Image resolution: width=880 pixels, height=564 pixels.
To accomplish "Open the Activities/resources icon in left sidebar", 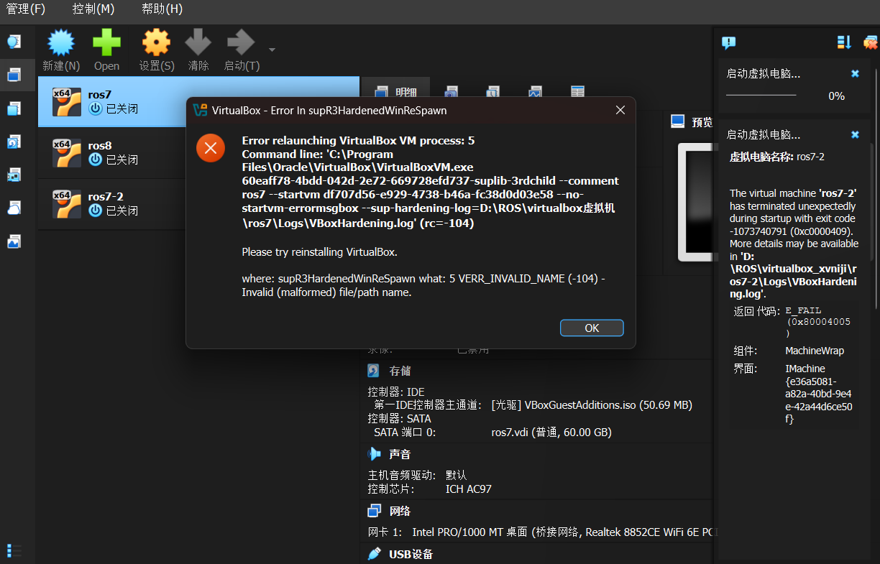I will point(14,241).
